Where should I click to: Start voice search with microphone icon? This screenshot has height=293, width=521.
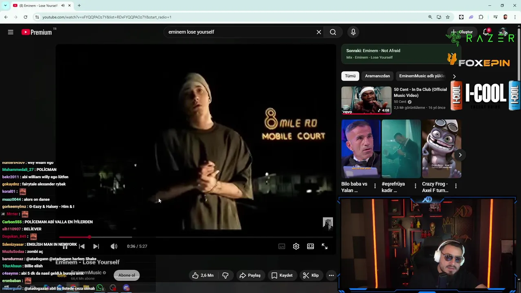point(353,32)
